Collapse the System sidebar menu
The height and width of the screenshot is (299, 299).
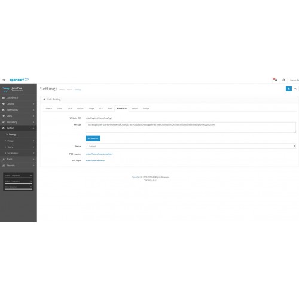point(19,128)
